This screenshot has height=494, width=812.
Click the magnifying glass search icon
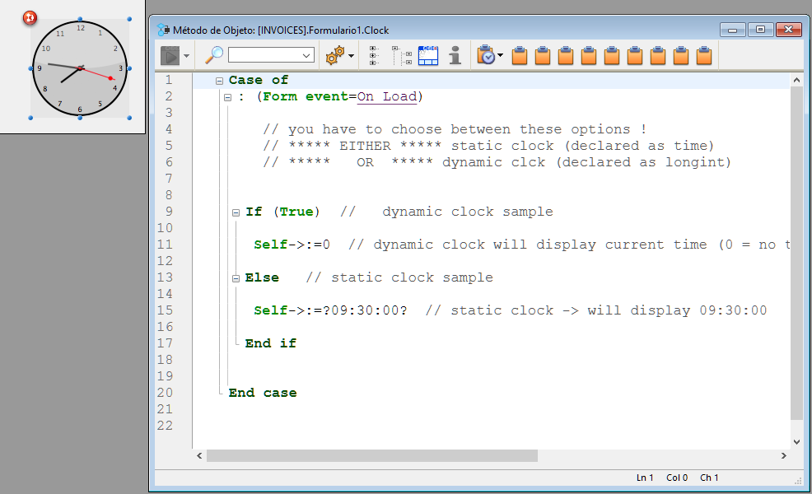[x=214, y=55]
